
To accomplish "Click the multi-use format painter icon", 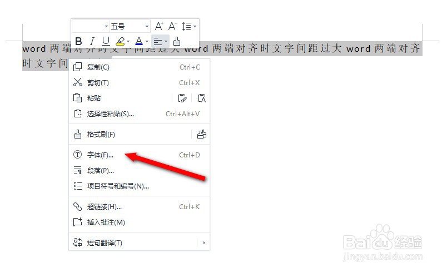I will pyautogui.click(x=202, y=134).
